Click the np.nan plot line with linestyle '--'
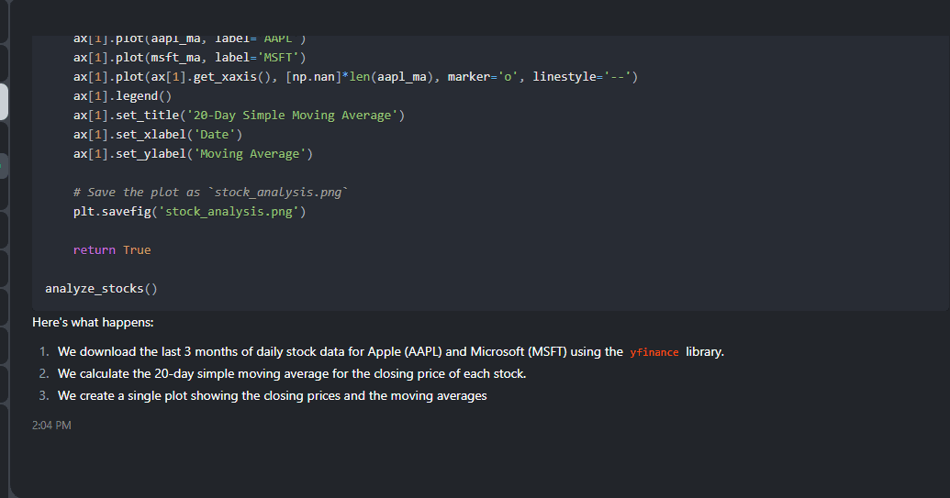Screen dimensions: 950x498 coord(355,77)
